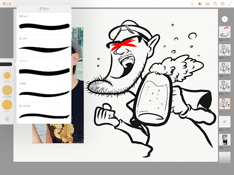Image resolution: width=234 pixels, height=175 pixels.
Task: Add a new layer with plus button
Action: 224,19
